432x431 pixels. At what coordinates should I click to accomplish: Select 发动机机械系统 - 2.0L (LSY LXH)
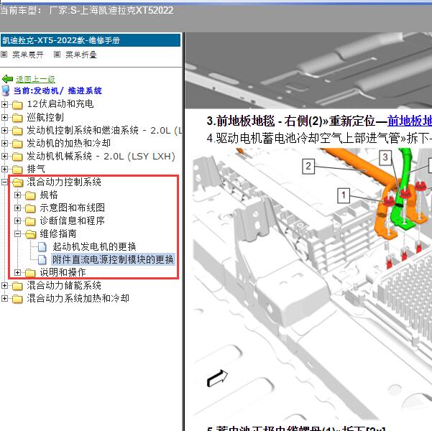click(x=101, y=156)
